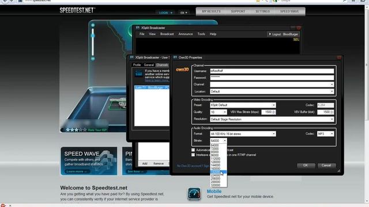Click OK in Own3D Properties
Screen dimensions: 369x207
[x=306, y=166]
